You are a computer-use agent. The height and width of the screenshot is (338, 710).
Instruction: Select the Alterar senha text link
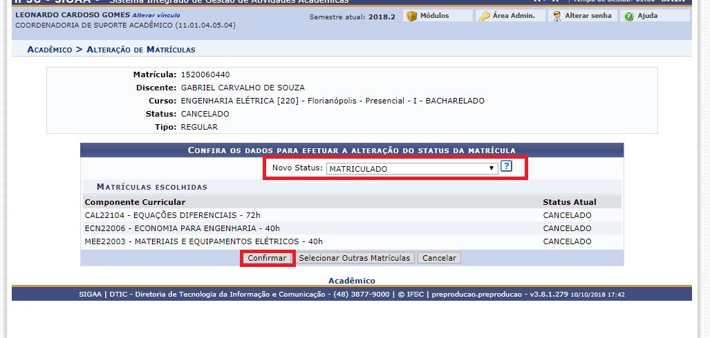[x=588, y=16]
